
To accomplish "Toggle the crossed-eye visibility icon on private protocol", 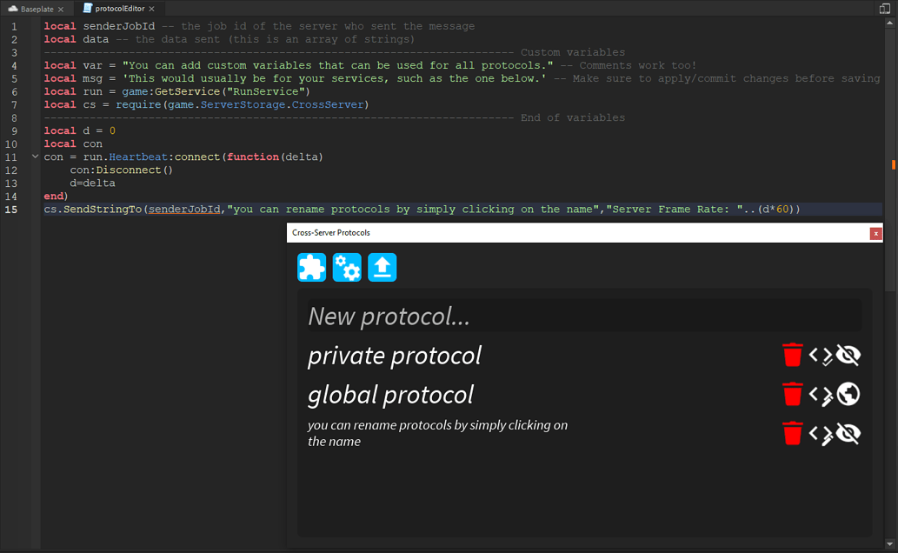I will pos(848,355).
